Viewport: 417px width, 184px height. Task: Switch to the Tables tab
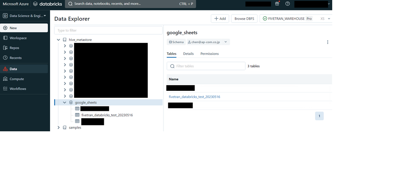172,54
